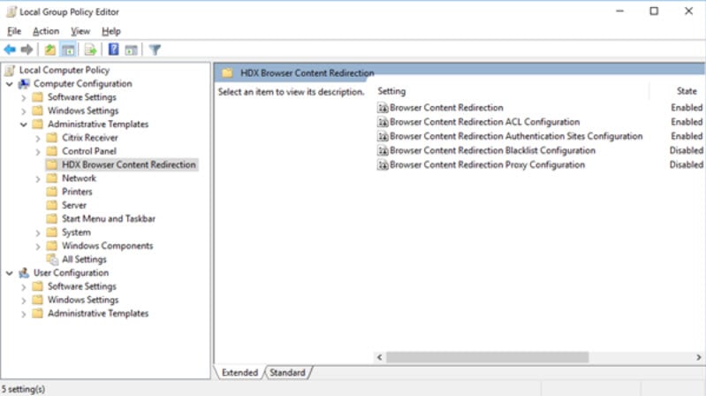706x396 pixels.
Task: Click the Start Menu and Taskbar folder icon
Action: (52, 219)
